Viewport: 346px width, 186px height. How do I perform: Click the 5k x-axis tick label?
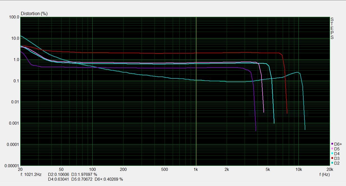tap(268, 169)
